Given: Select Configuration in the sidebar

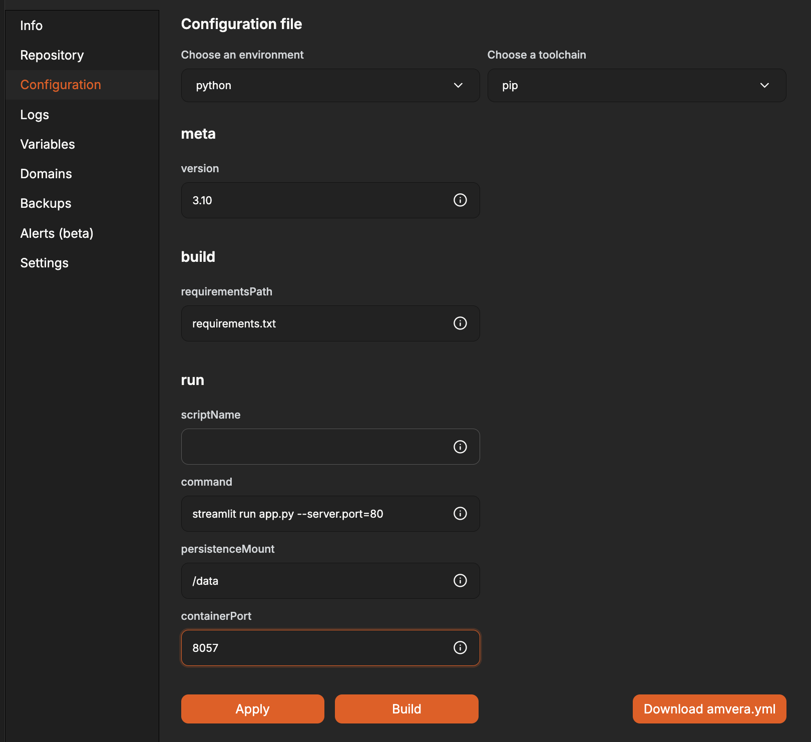Looking at the screenshot, I should (82, 85).
